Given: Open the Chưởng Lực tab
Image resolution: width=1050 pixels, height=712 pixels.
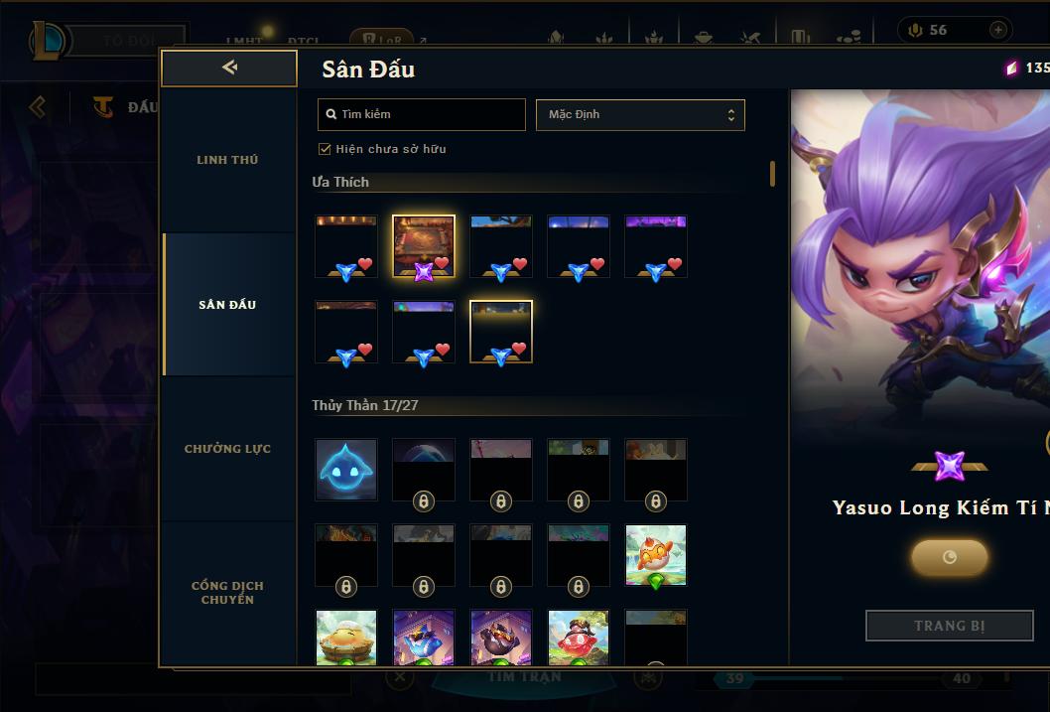Looking at the screenshot, I should (227, 449).
